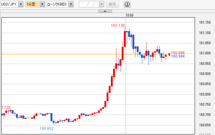Screen dimensions: 215x135
Task: Click the 160.800 price axis label
Action: click(x=205, y=94)
